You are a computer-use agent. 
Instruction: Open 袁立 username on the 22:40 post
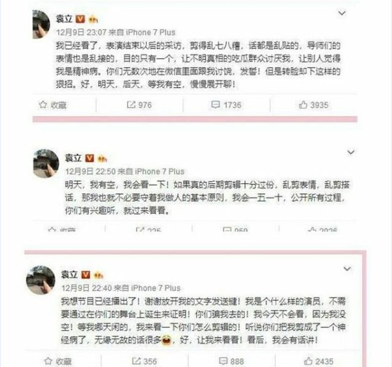(69, 275)
